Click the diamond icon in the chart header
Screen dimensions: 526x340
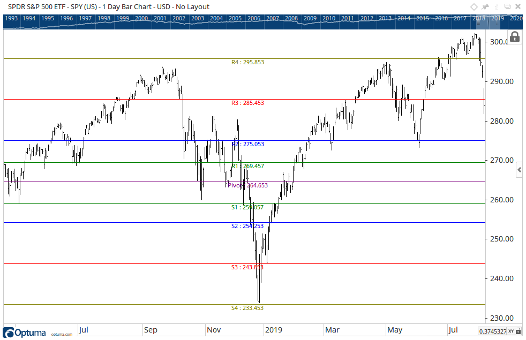coord(474,7)
